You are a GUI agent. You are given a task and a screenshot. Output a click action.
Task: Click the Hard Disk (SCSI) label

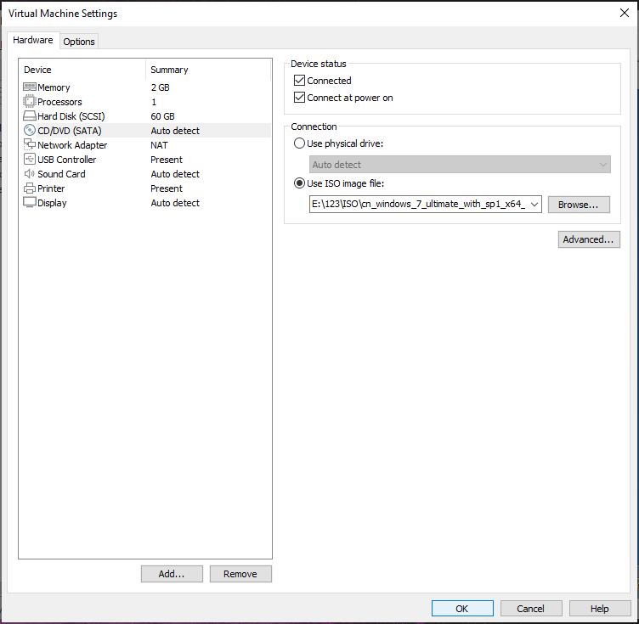click(71, 116)
